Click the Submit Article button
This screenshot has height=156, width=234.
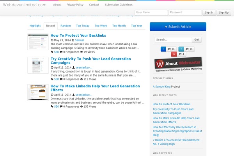(x=178, y=27)
